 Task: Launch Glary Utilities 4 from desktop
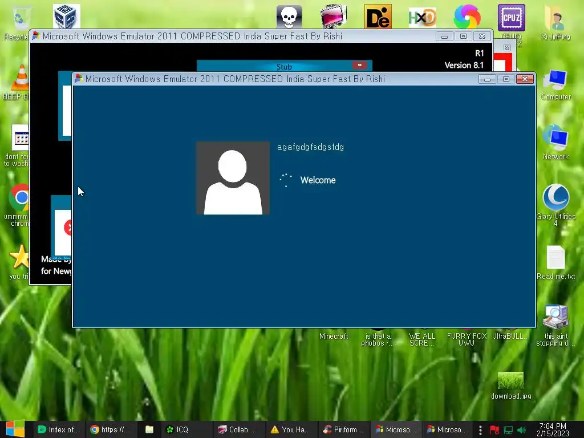[x=555, y=205]
